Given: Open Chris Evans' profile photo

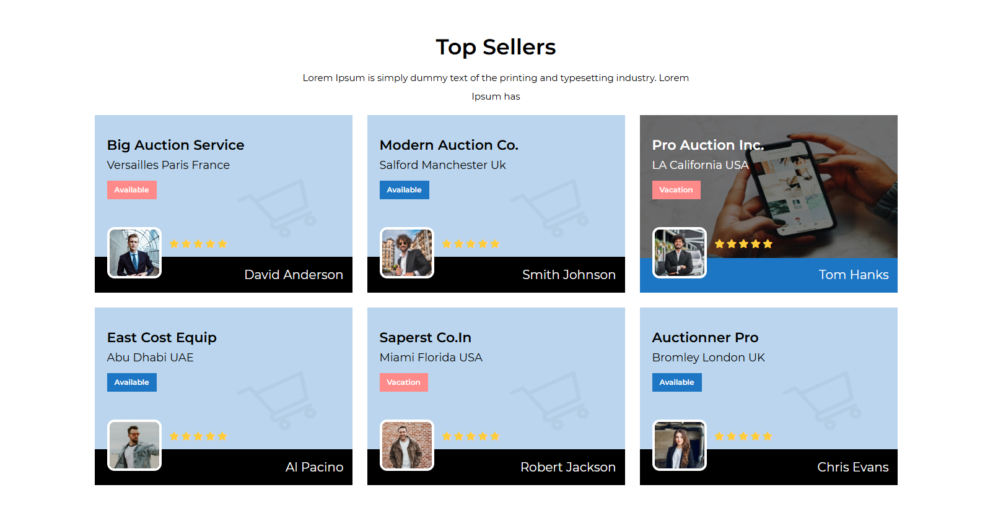Looking at the screenshot, I should pyautogui.click(x=680, y=446).
